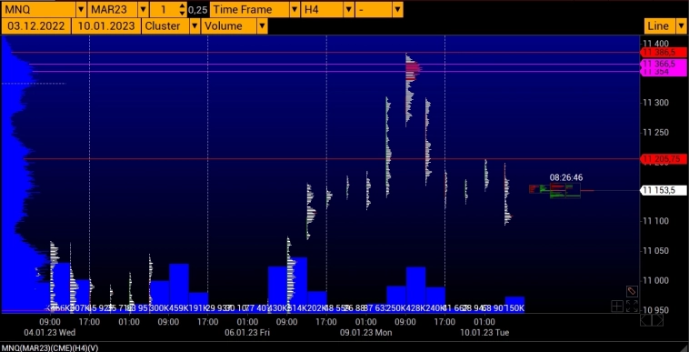Screen dimensions: 689x352
Task: Click the price tag icon in the chart corner
Action: (632, 291)
